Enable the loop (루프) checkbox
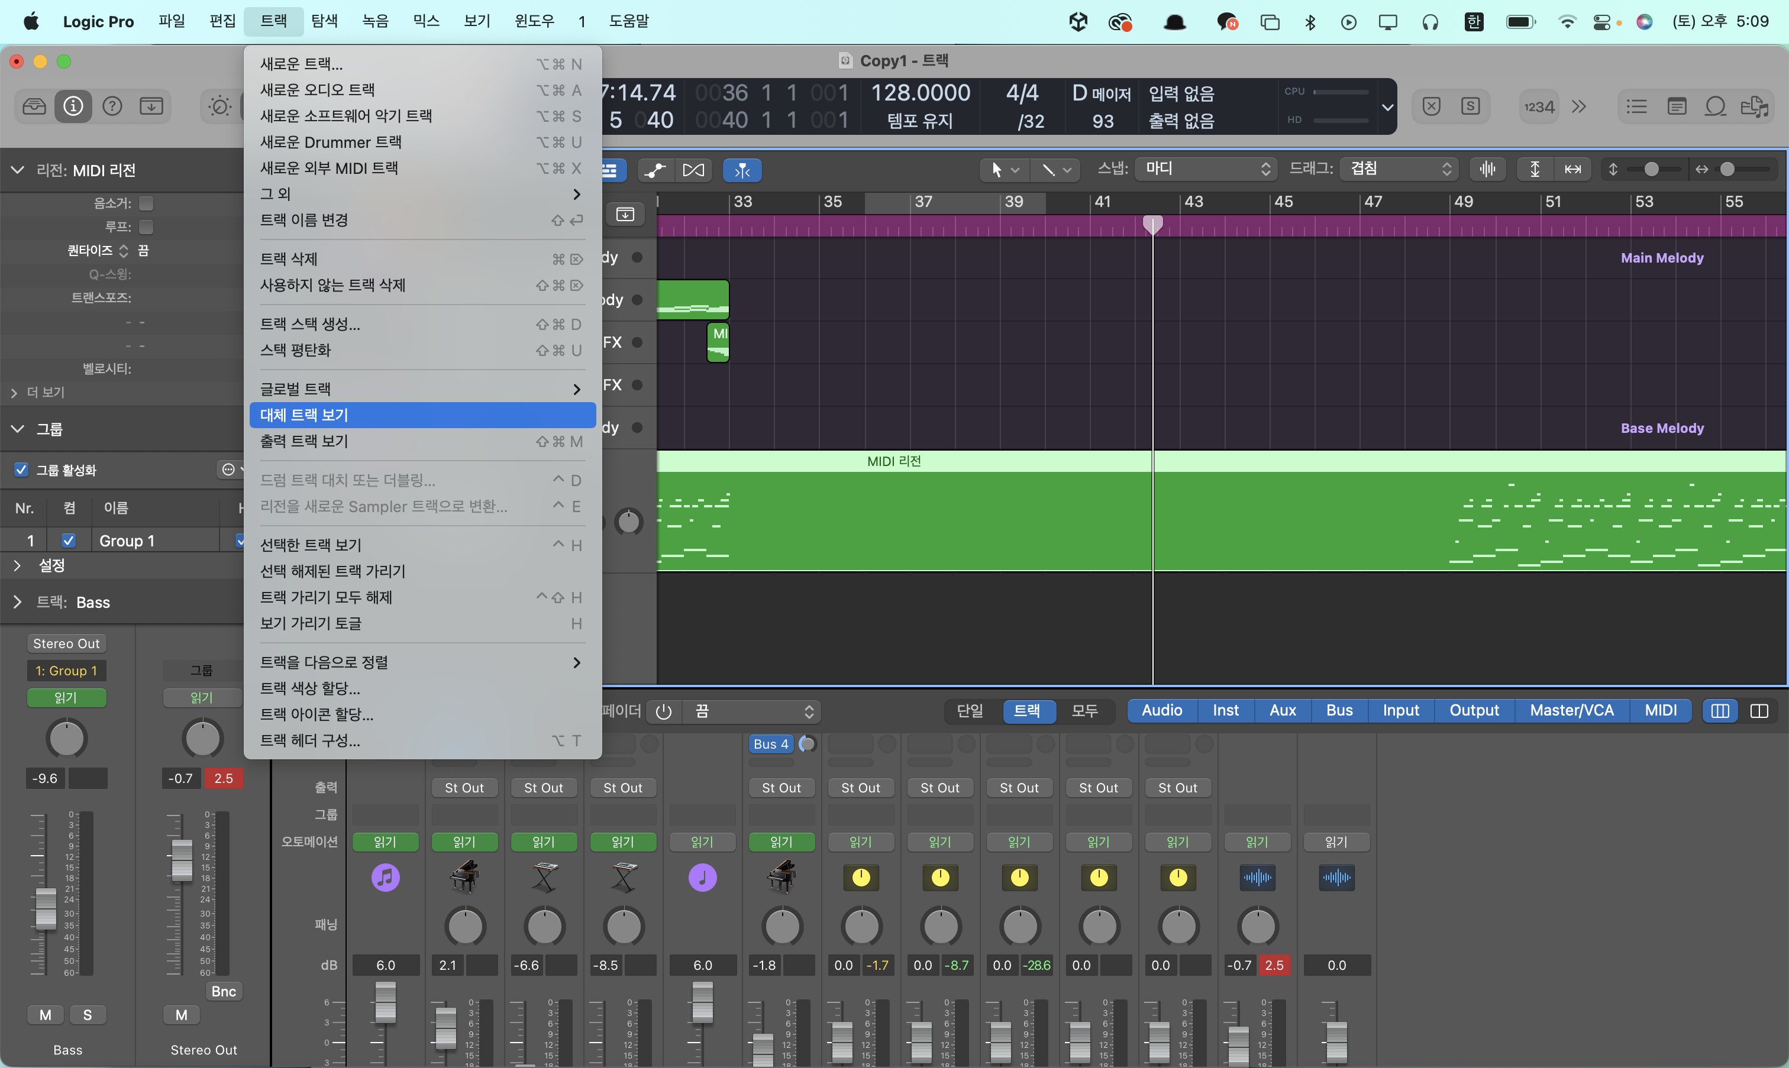 [146, 226]
